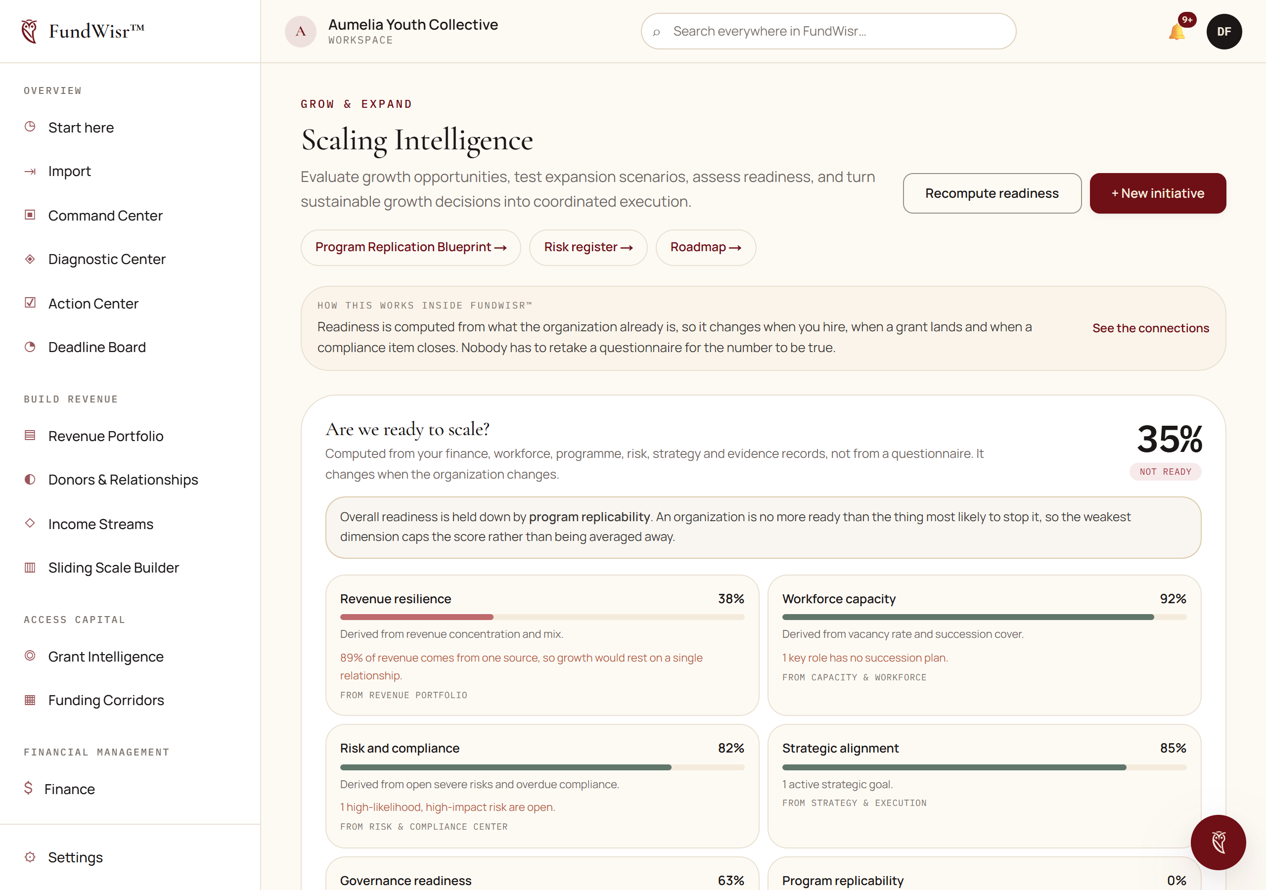
Task: Click the Risk and compliance 82% value
Action: click(x=731, y=748)
